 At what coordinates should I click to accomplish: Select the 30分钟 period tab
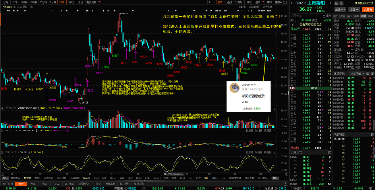coord(43,2)
